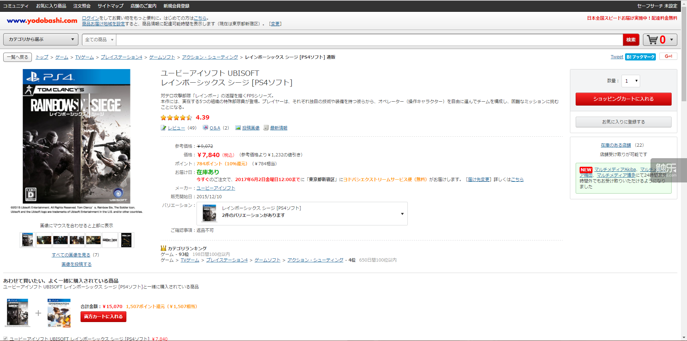This screenshot has height=341, width=687.
Task: Click お気に入りに登録する button
Action: (623, 122)
